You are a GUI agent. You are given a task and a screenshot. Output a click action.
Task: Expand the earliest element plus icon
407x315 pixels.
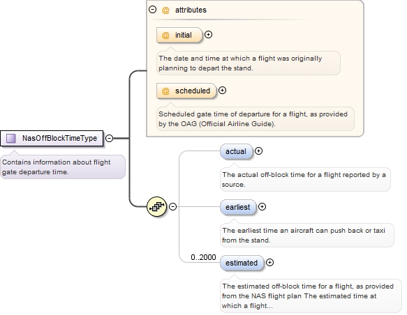coord(262,207)
